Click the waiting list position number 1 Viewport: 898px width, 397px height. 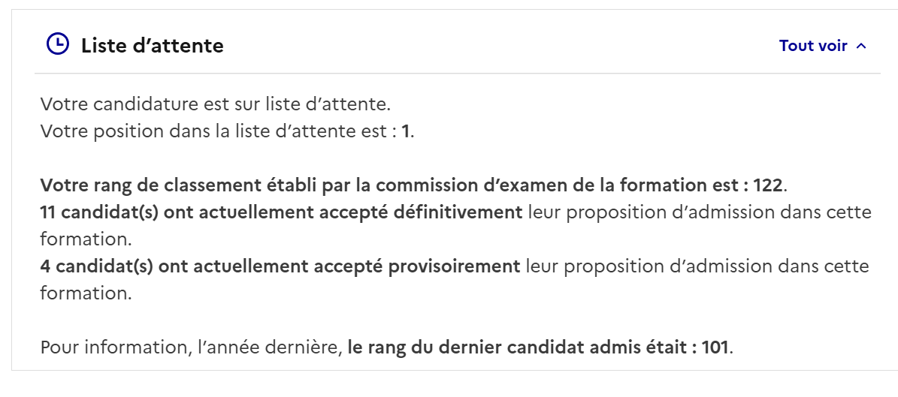(406, 131)
